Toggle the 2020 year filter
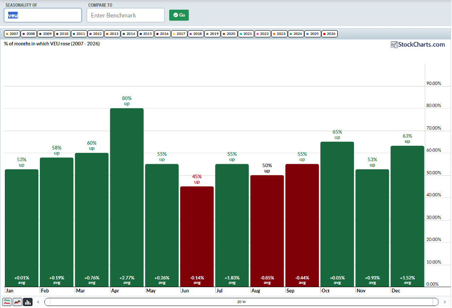This screenshot has width=452, height=308. point(229,34)
